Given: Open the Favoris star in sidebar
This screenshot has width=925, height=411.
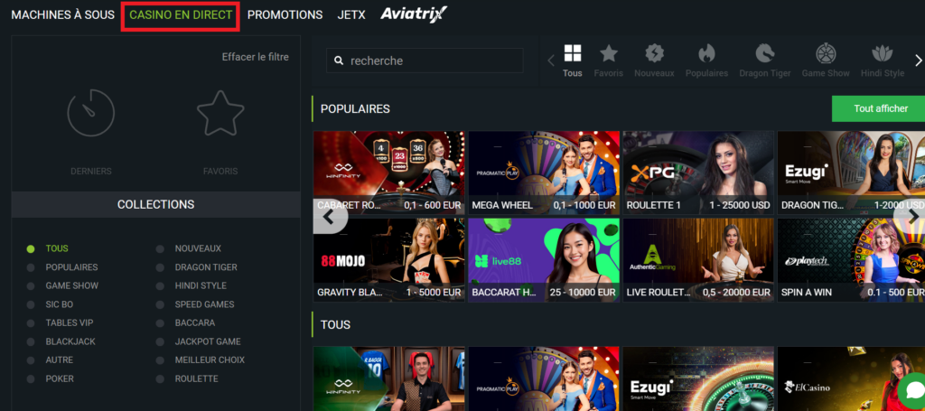Looking at the screenshot, I should [x=220, y=115].
